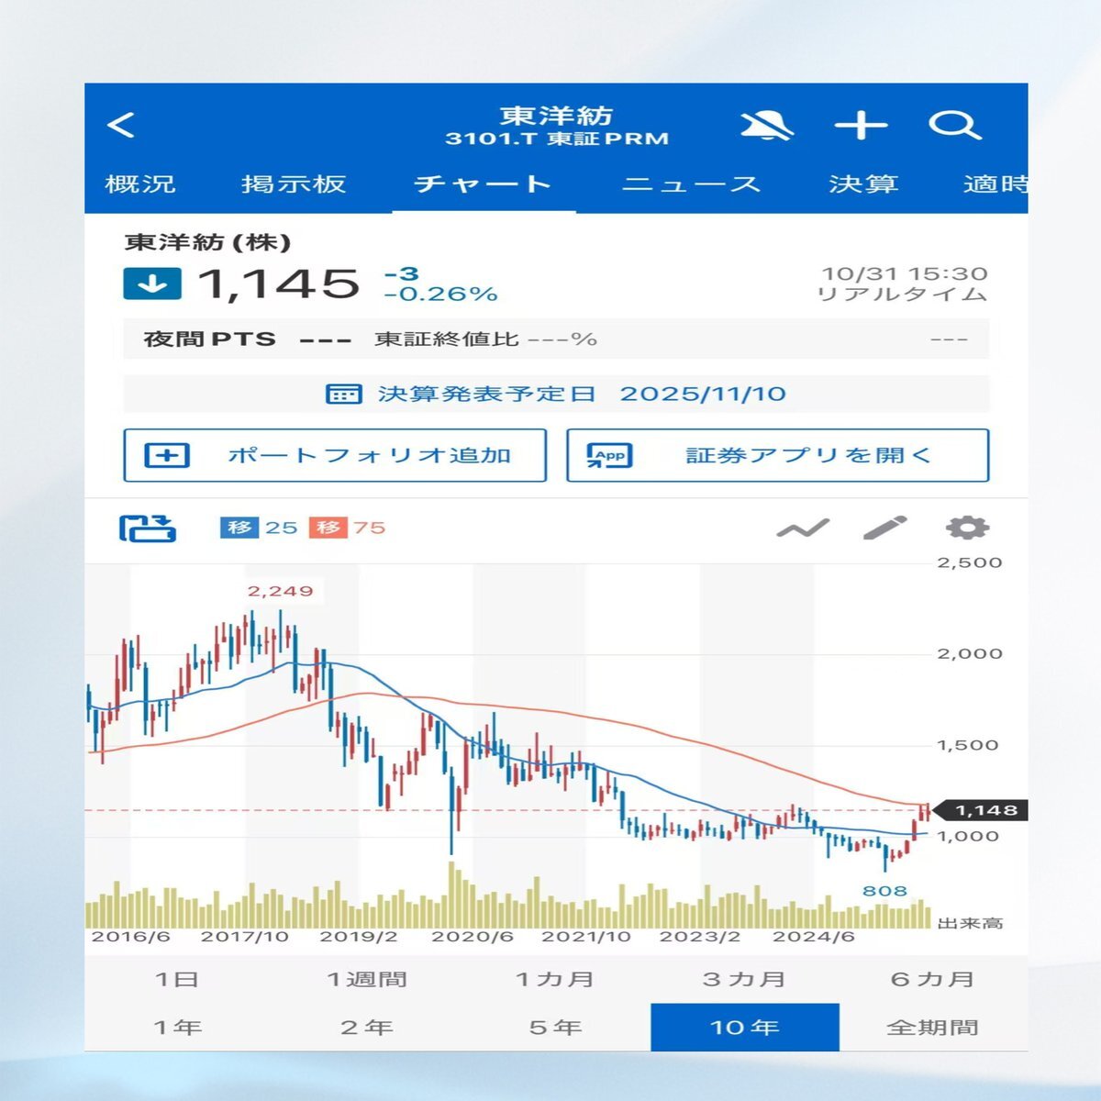Toggle the 75 moving average badge
1101x1101 pixels.
point(347,528)
